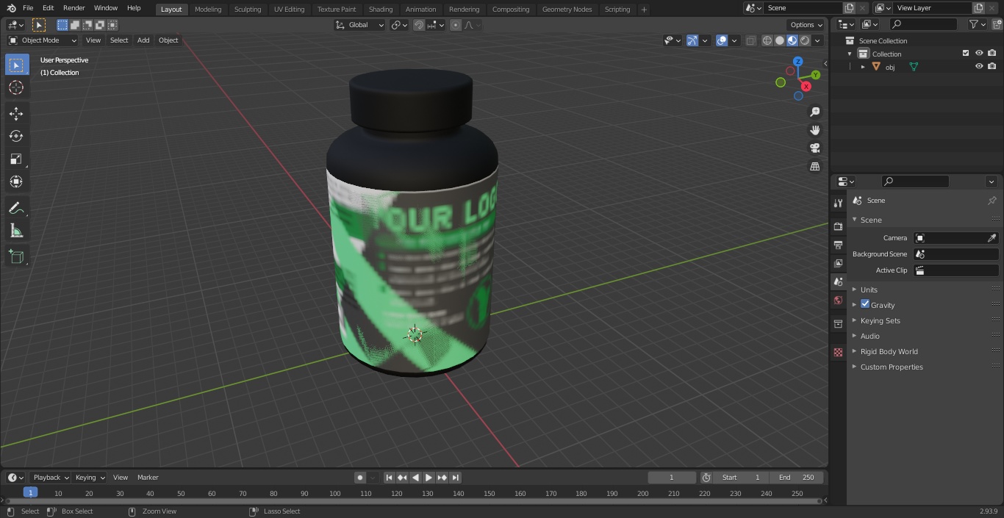This screenshot has width=1004, height=518.
Task: Open the View Layer properties tab
Action: 838,263
